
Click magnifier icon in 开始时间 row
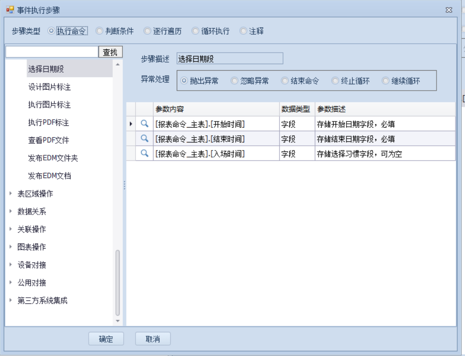pyautogui.click(x=145, y=124)
